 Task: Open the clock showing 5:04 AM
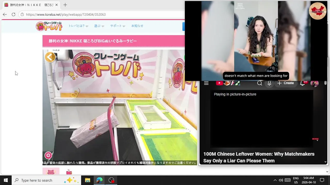coord(309,180)
